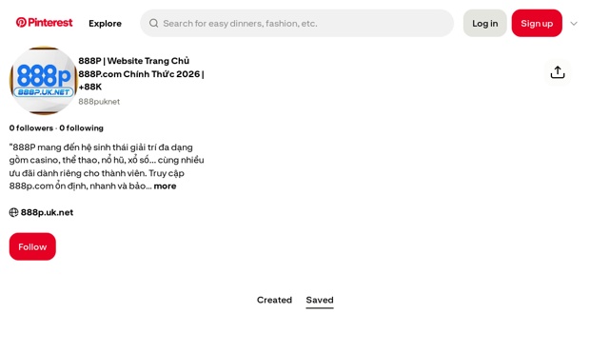
Task: Switch to the Created tab
Action: [274, 300]
